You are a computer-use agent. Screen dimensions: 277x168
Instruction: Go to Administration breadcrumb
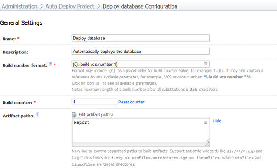(19, 6)
